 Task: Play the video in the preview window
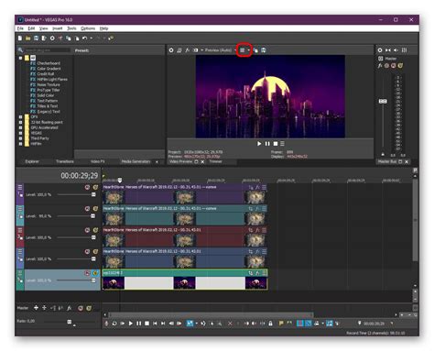[x=259, y=144]
